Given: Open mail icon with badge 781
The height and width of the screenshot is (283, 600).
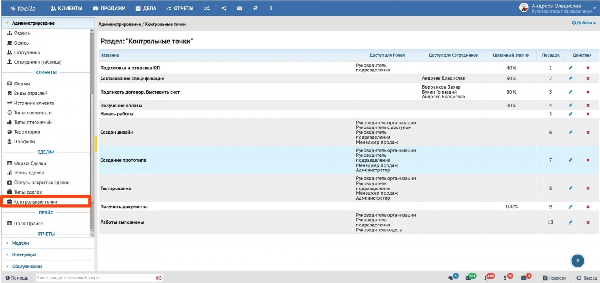Looking at the screenshot, I should [x=471, y=277].
